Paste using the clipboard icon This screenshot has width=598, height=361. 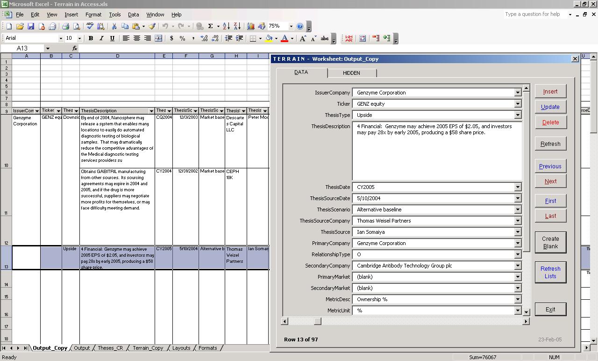point(135,26)
